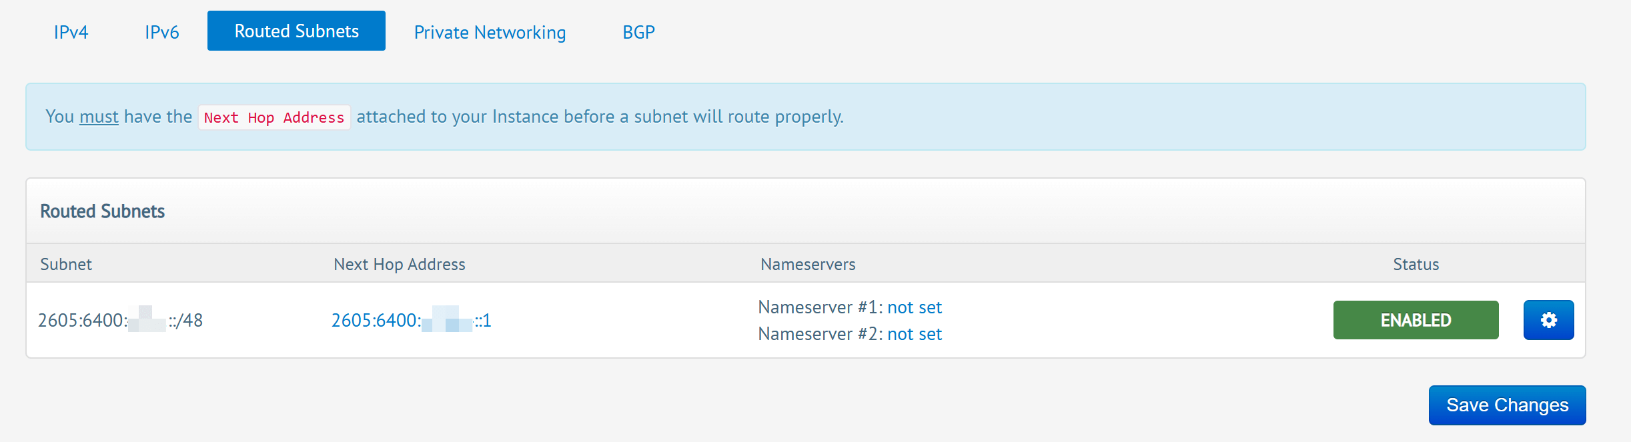Click the Nameservers column header
Screen dimensions: 1631x442
[x=807, y=264]
